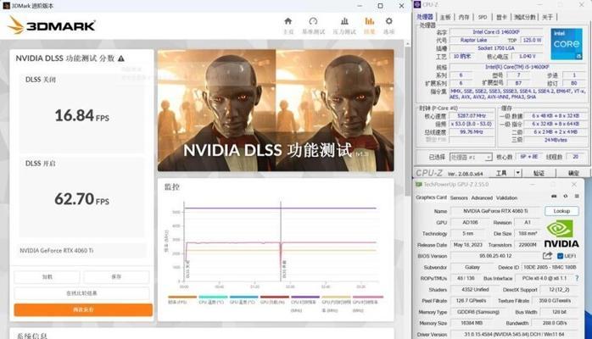
Task: Click the NVIDIA logo in GPU-Z
Action: pos(561,234)
